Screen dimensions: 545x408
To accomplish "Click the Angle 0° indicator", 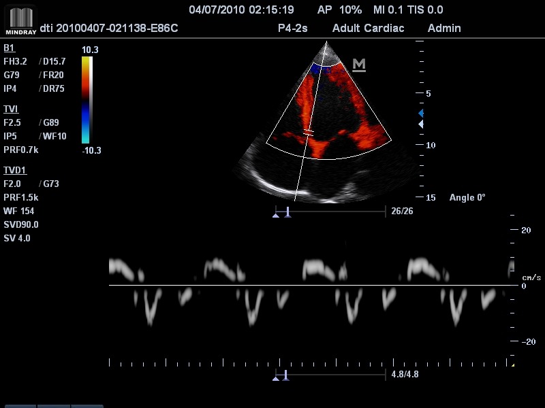I will coord(467,197).
